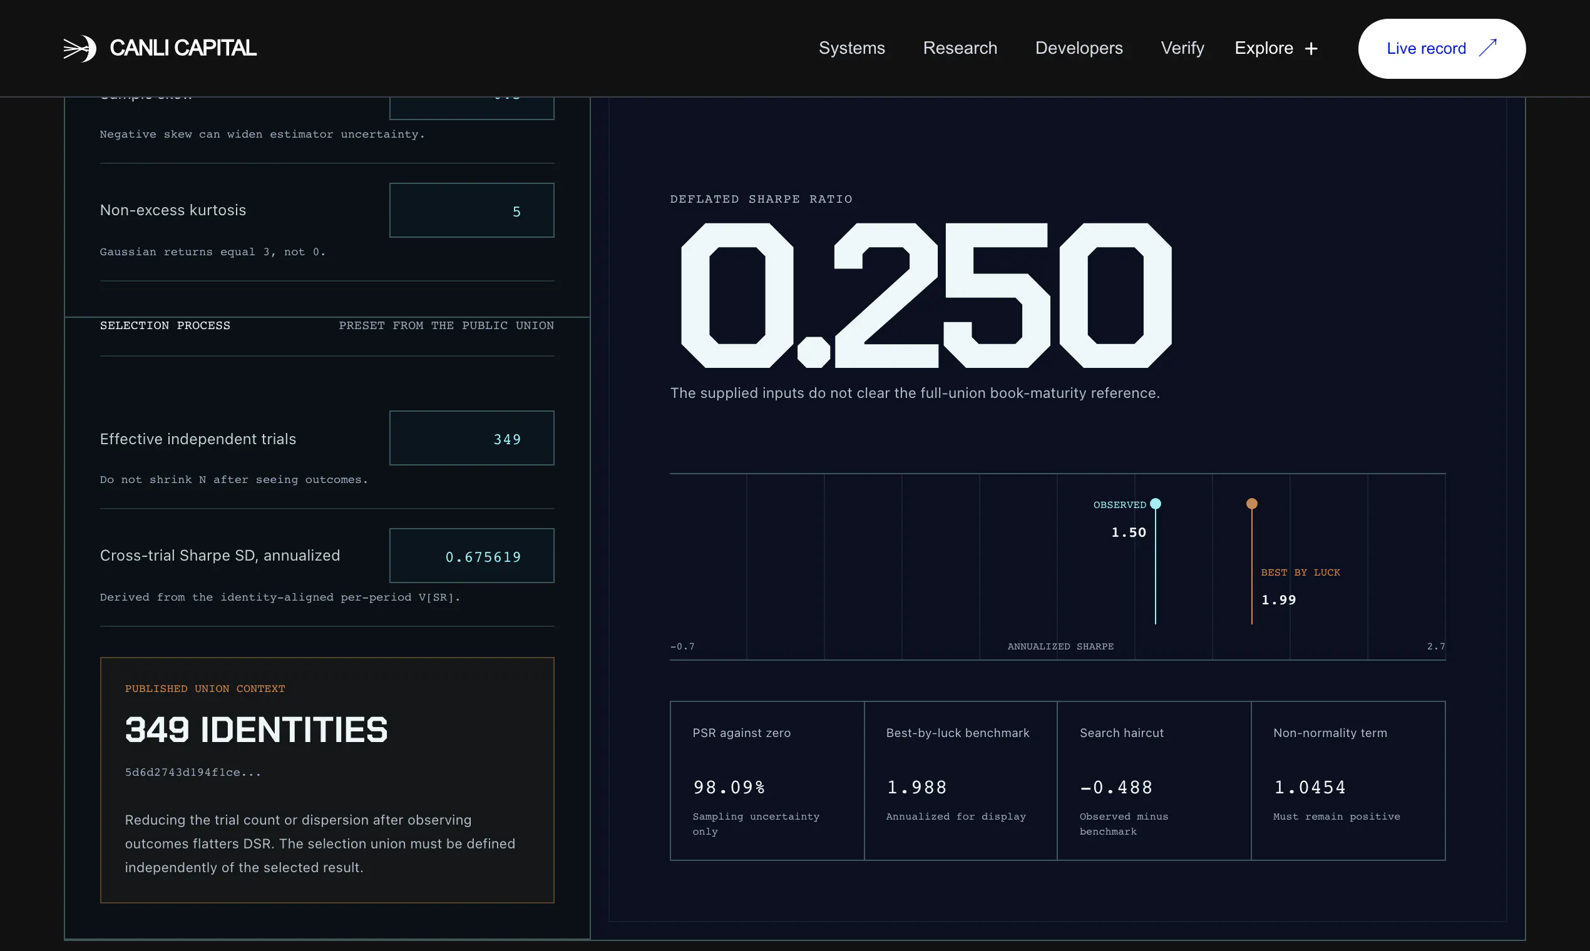Click 'Do not shrink N after seeing outcomes' hint

pos(234,480)
